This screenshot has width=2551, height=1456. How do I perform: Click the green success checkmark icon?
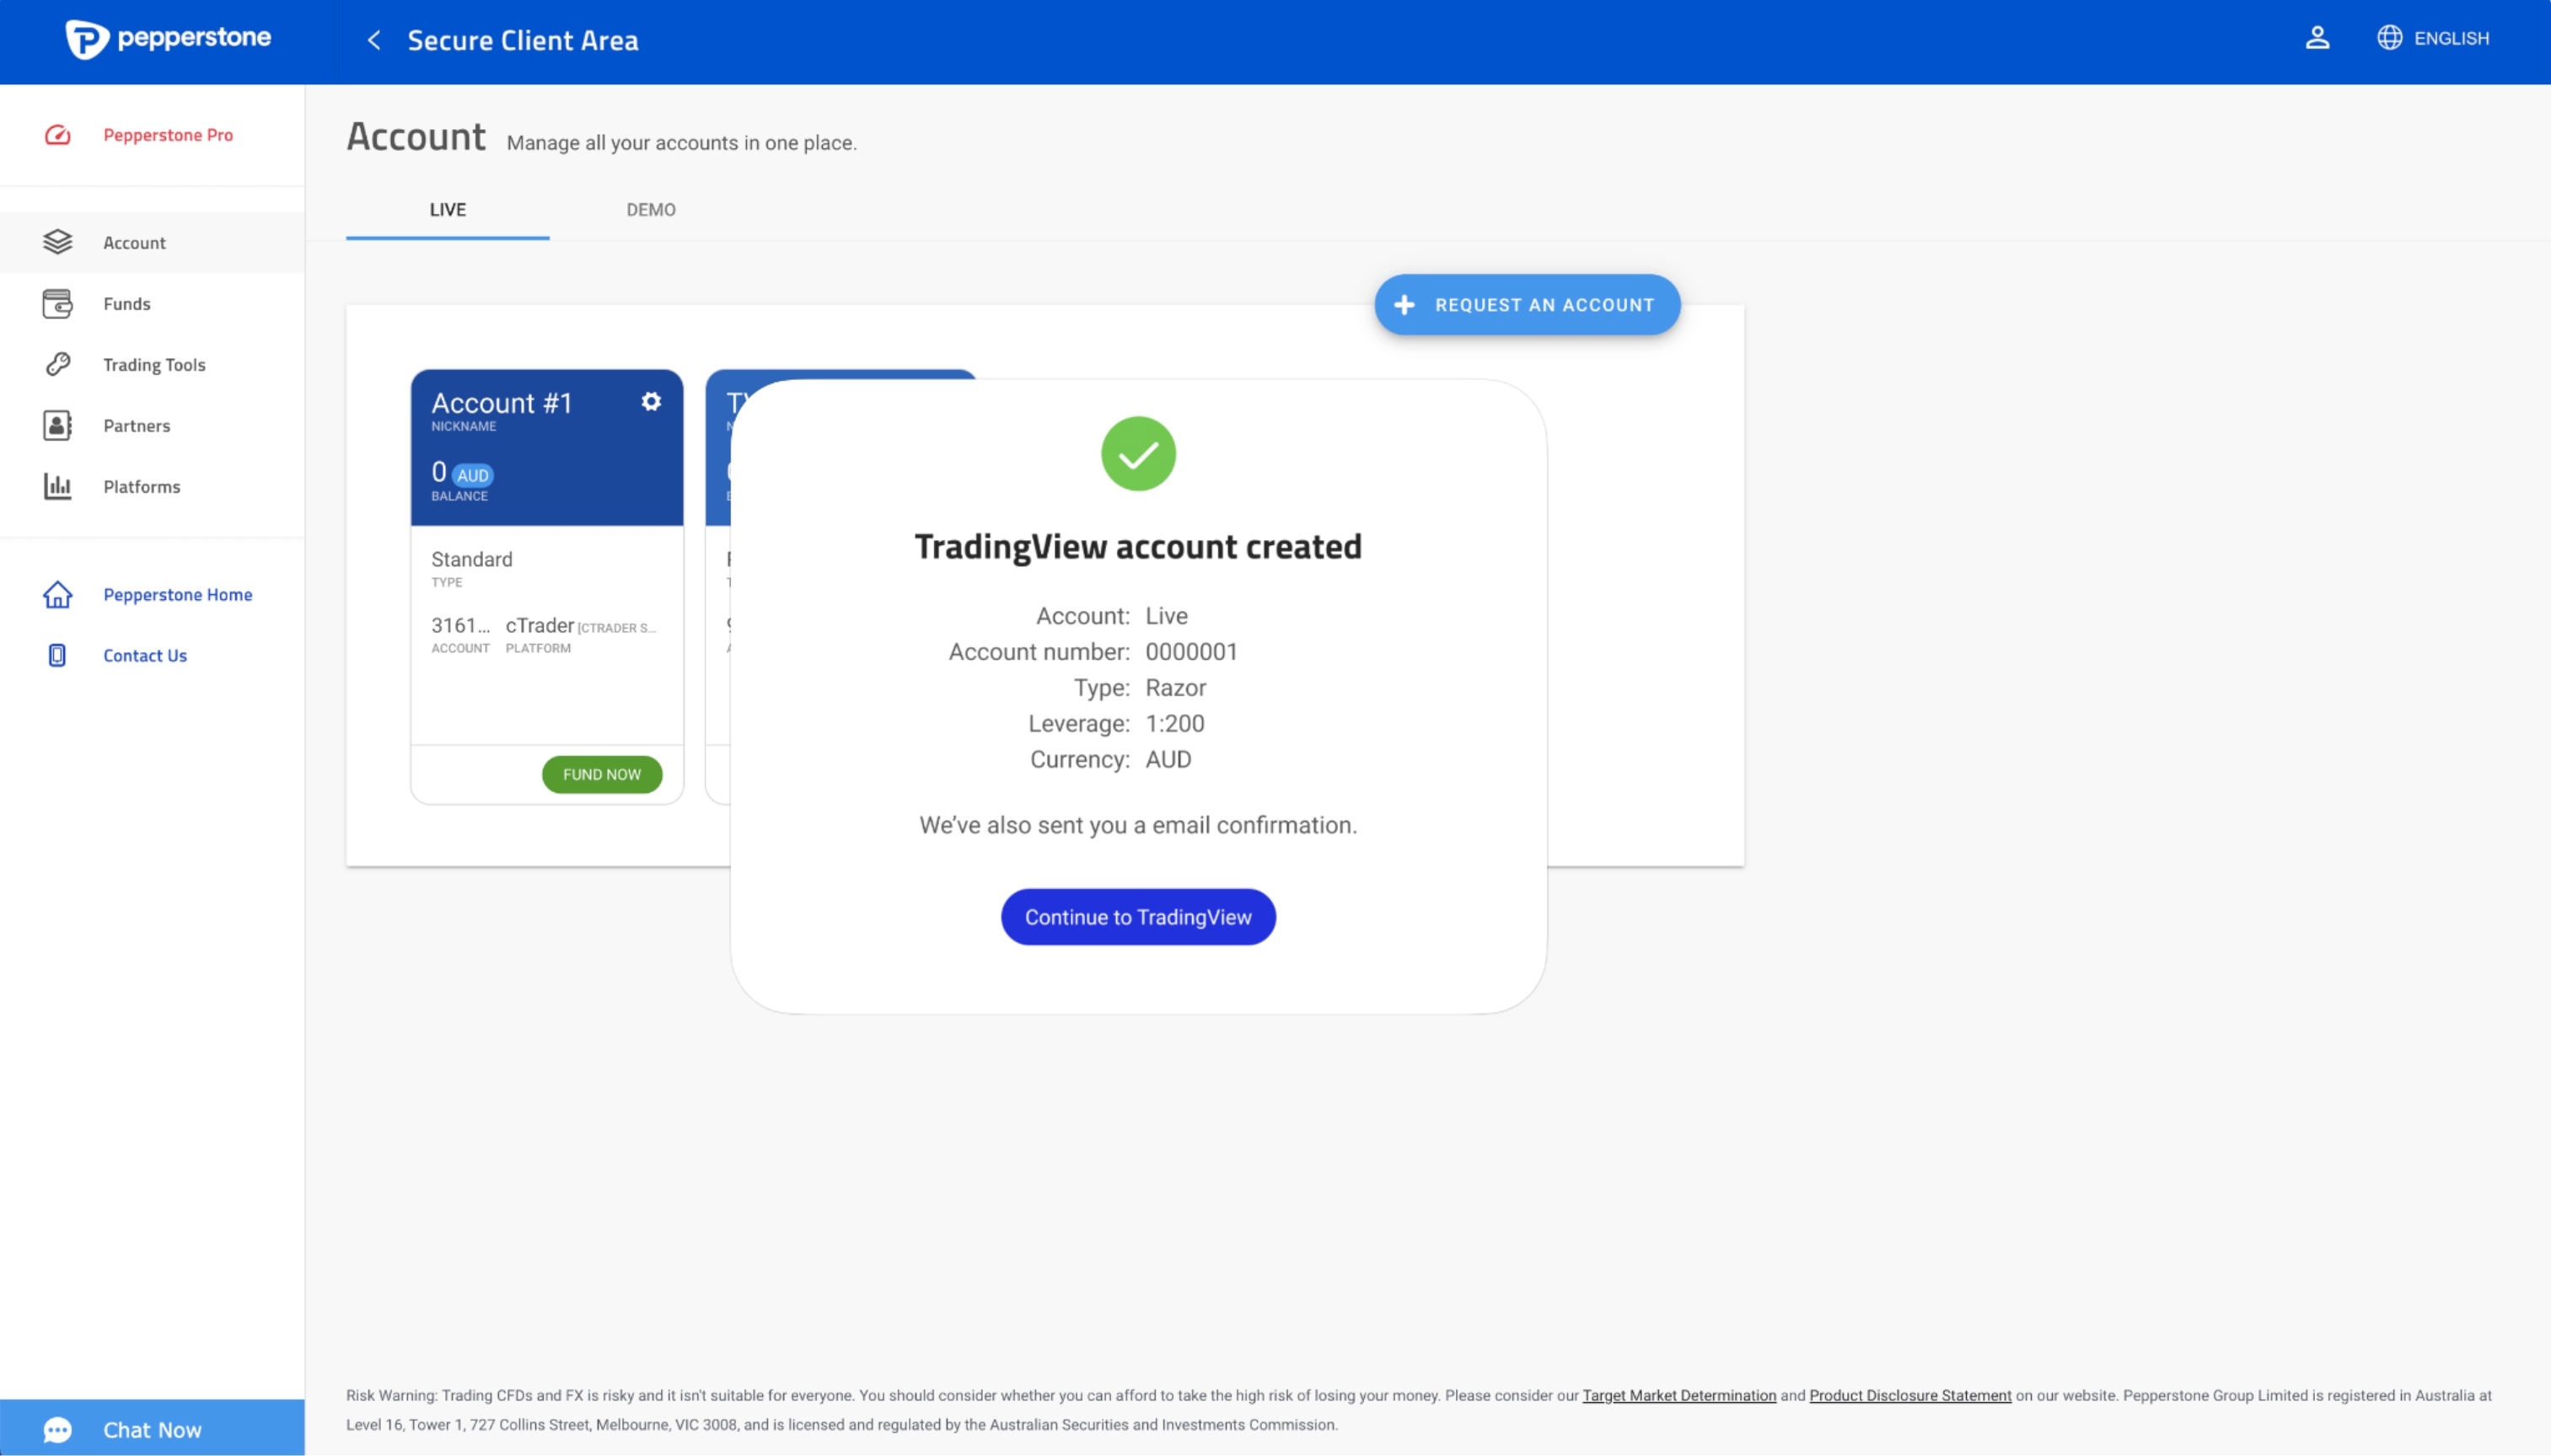pyautogui.click(x=1138, y=454)
